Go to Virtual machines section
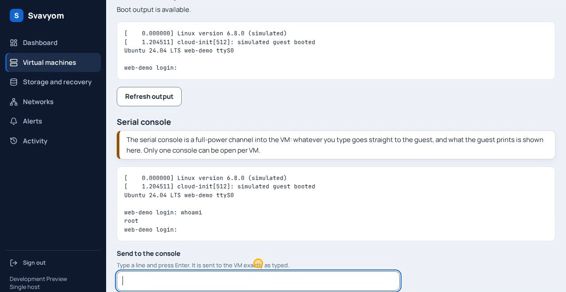The width and height of the screenshot is (566, 292). (x=53, y=63)
